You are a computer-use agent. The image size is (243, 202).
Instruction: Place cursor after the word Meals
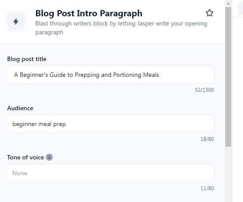click(x=159, y=75)
